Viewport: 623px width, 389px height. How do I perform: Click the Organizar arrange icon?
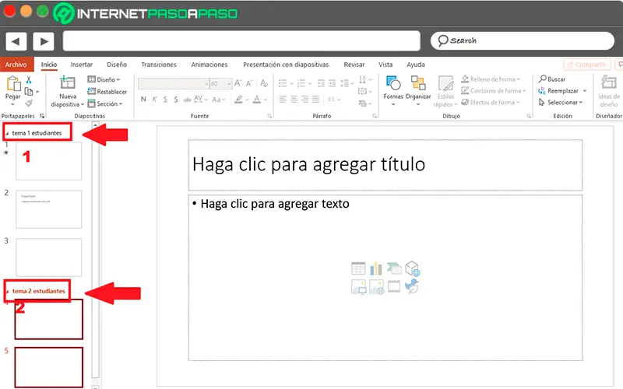click(x=418, y=83)
